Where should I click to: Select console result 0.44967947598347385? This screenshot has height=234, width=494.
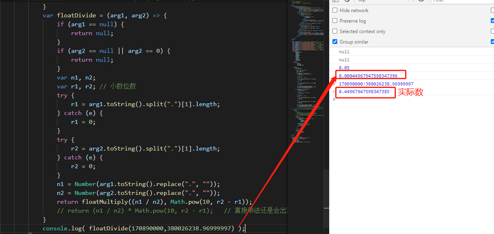[x=364, y=92]
